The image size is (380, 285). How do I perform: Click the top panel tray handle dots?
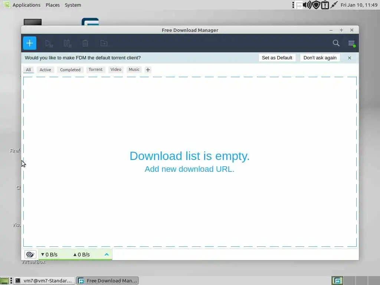[x=293, y=5]
